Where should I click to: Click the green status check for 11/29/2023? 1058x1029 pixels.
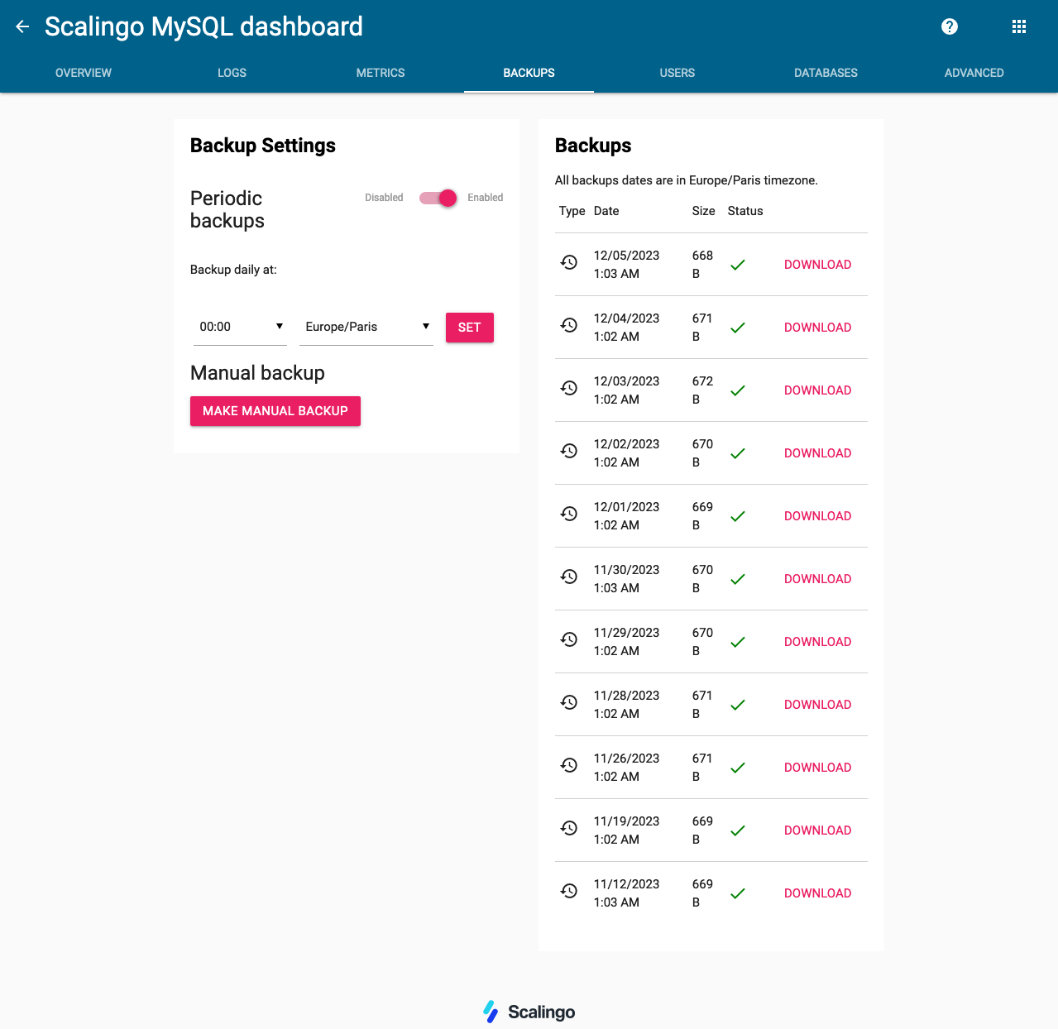[738, 642]
